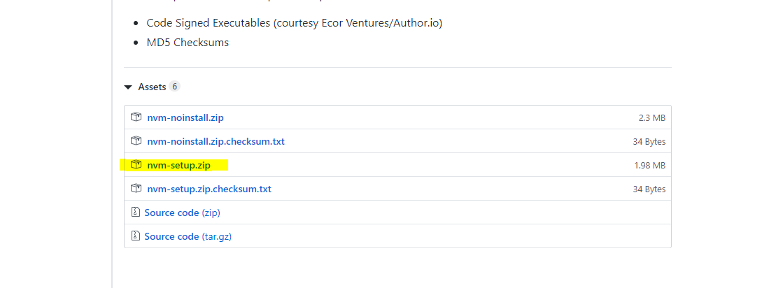
Task: Click the package icon beside nvm-noinstall.zip
Action: pyautogui.click(x=136, y=117)
